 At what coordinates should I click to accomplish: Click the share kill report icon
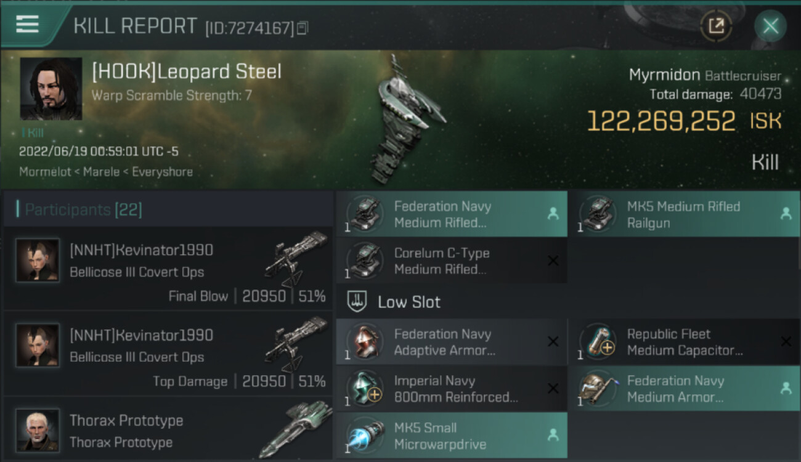716,26
